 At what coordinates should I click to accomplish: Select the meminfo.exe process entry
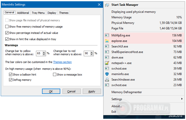tap(144, 74)
